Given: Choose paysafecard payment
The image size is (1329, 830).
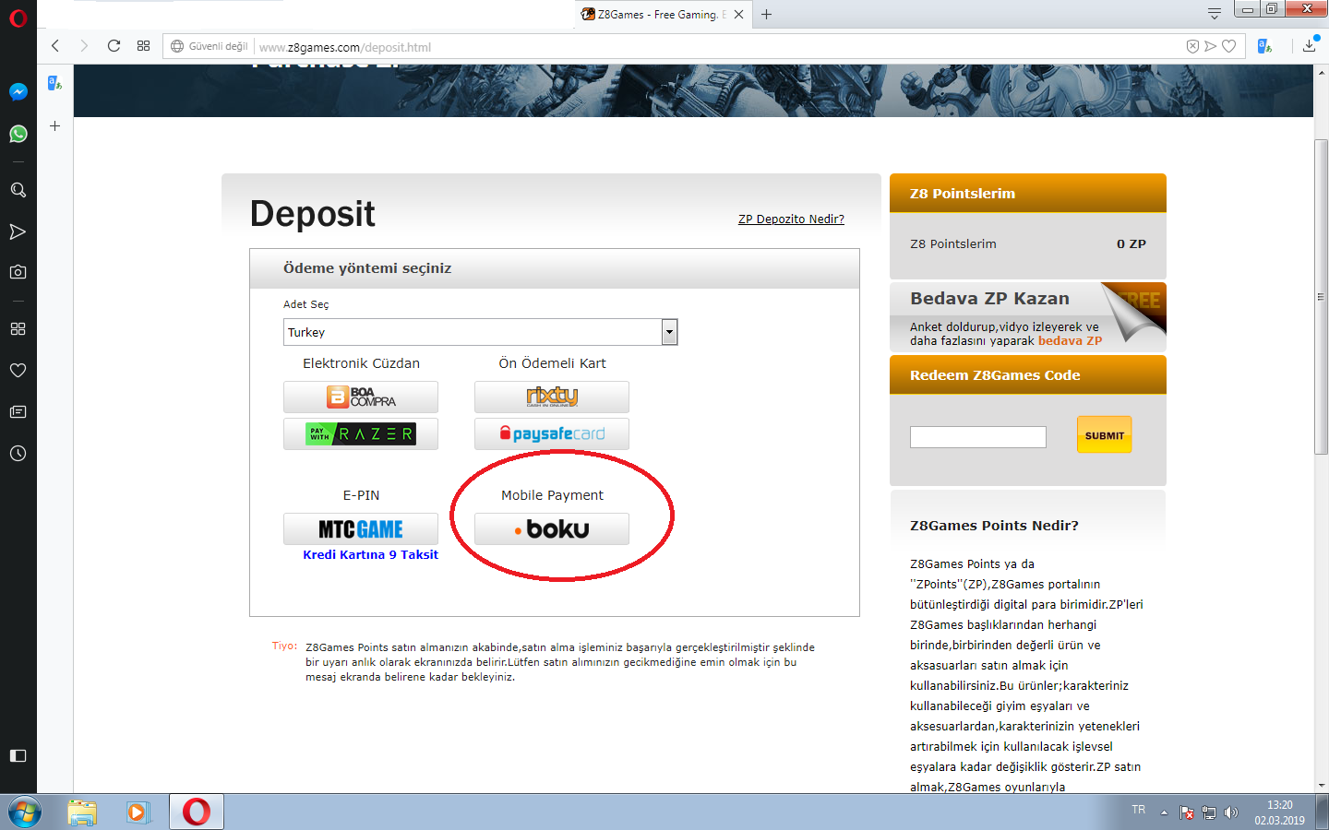Looking at the screenshot, I should click(552, 434).
